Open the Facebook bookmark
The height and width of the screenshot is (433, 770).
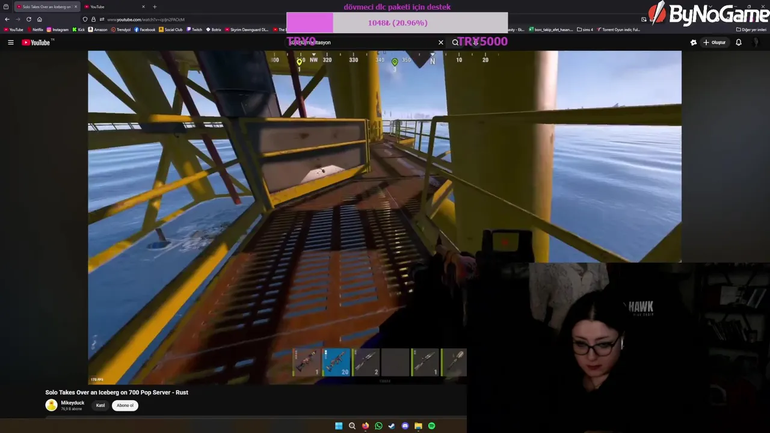pyautogui.click(x=145, y=29)
